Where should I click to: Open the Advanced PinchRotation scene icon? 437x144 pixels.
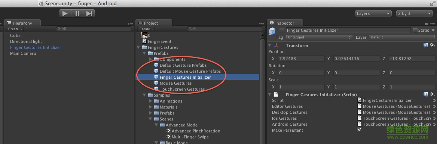click(168, 131)
